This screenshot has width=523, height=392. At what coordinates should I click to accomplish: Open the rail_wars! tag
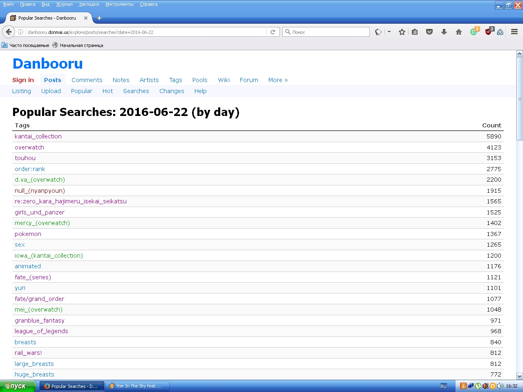pyautogui.click(x=28, y=353)
